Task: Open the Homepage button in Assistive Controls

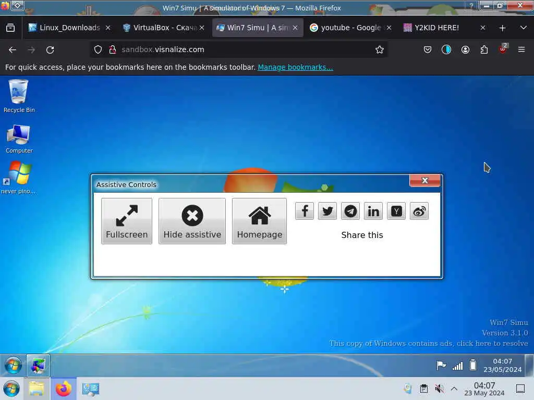Action: tap(259, 221)
